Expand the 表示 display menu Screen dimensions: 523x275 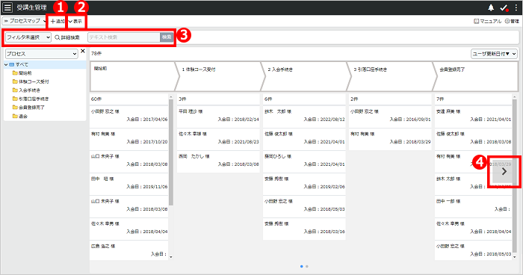pyautogui.click(x=75, y=21)
